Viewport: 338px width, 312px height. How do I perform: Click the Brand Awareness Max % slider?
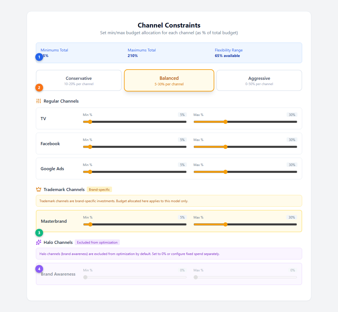[x=245, y=277]
